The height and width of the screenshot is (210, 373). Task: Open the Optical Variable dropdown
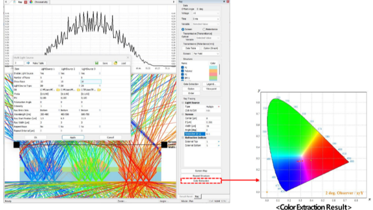[207, 38]
